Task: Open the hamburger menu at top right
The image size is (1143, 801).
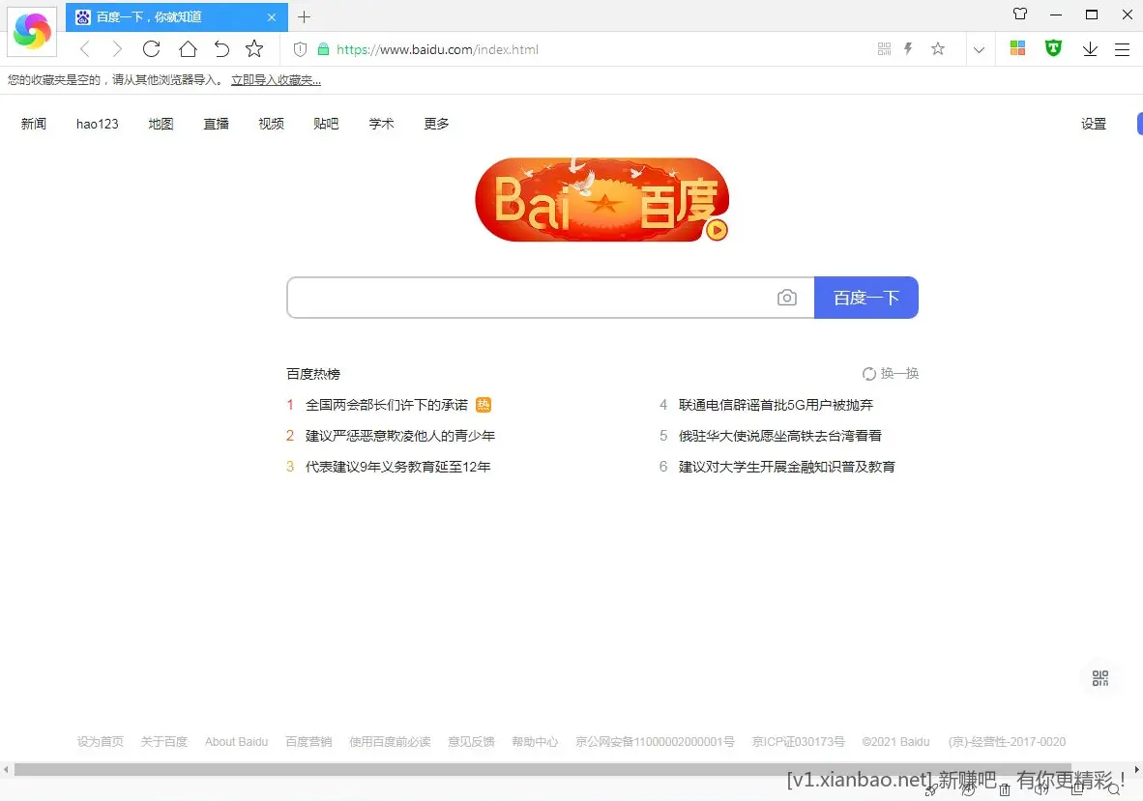Action: pyautogui.click(x=1122, y=48)
